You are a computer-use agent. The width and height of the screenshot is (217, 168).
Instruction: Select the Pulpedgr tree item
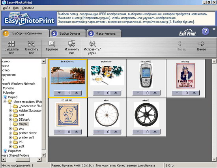tap(9, 93)
